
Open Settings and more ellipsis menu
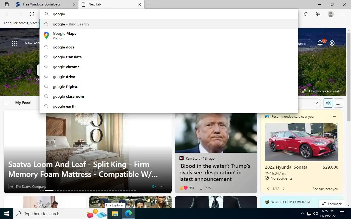(343, 14)
